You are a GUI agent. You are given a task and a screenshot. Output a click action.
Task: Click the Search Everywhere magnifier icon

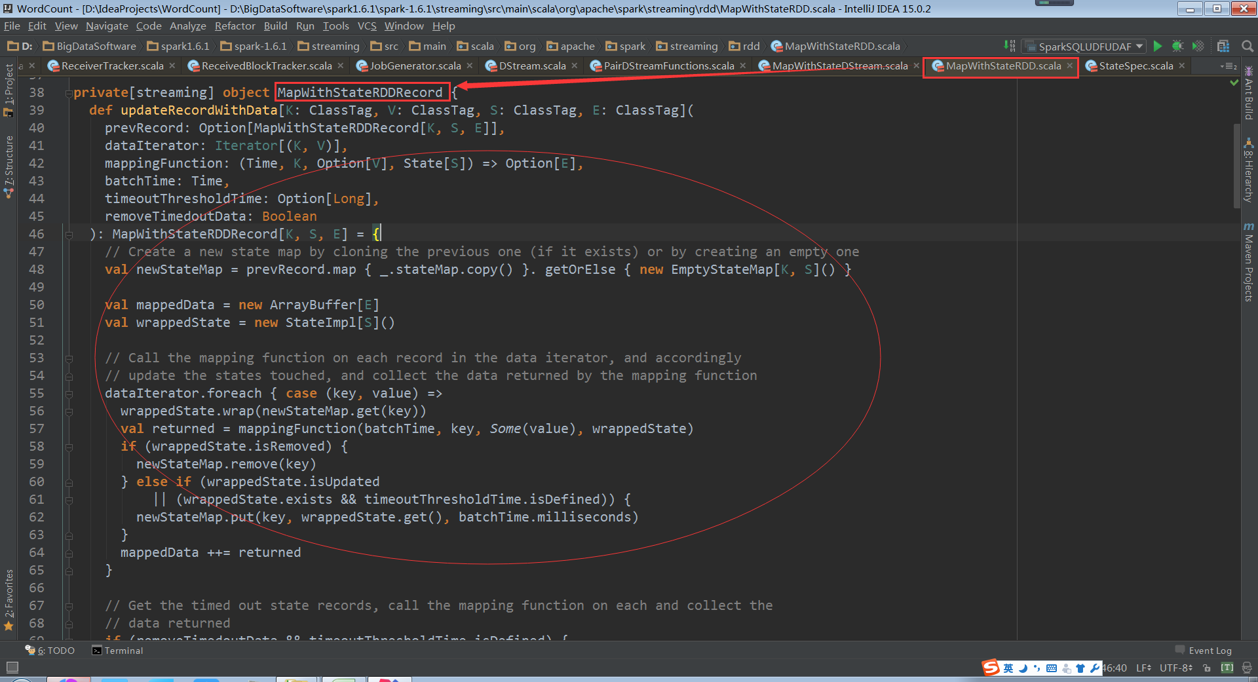pyautogui.click(x=1248, y=46)
